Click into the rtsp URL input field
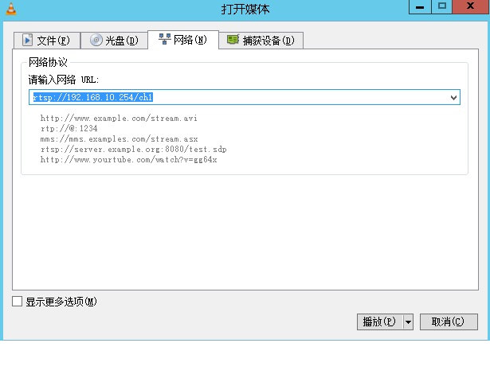 [245, 97]
